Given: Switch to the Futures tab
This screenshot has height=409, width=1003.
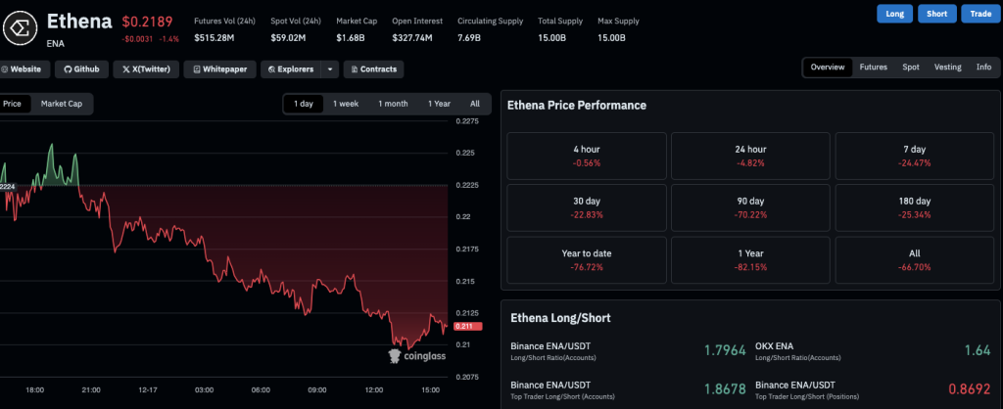Looking at the screenshot, I should tap(873, 68).
